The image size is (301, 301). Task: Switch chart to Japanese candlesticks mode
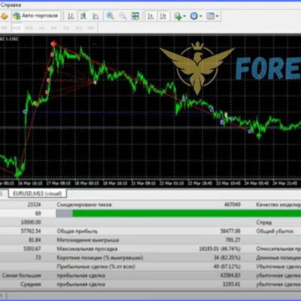(x=84, y=17)
